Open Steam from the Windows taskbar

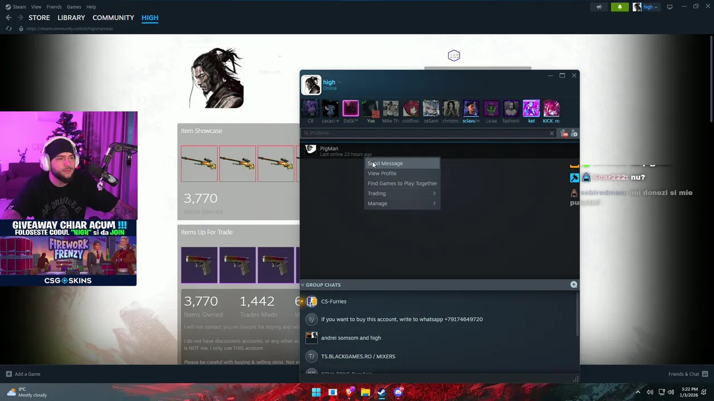(382, 393)
